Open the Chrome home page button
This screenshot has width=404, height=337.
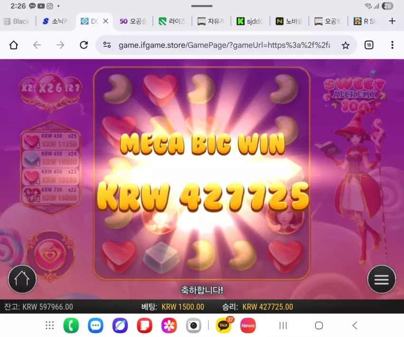click(x=14, y=45)
